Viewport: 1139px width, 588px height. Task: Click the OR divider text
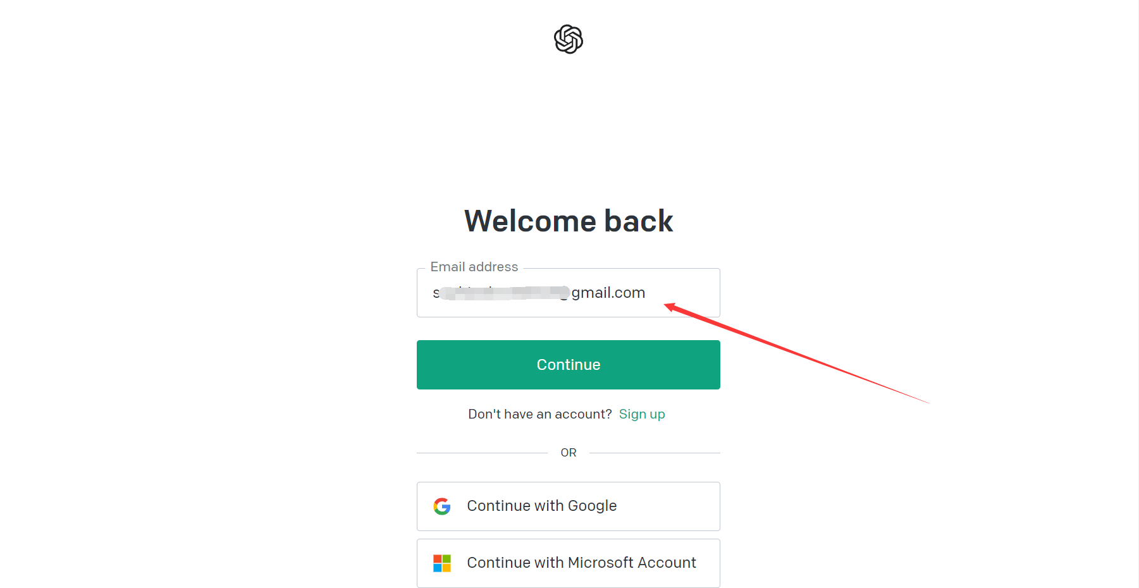pos(568,453)
